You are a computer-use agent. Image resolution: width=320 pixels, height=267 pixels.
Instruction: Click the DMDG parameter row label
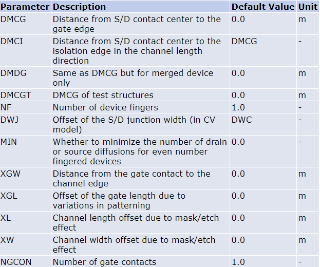pos(13,73)
